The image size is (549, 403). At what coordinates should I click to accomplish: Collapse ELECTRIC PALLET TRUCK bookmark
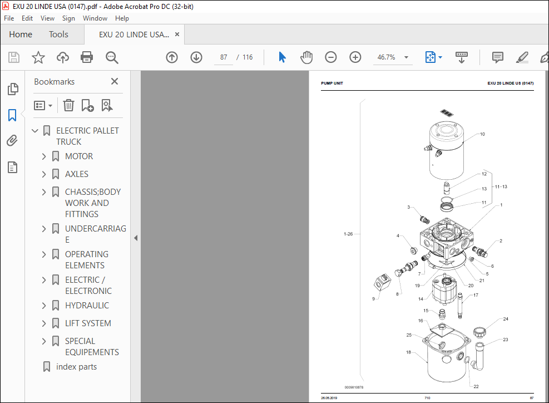coord(35,131)
